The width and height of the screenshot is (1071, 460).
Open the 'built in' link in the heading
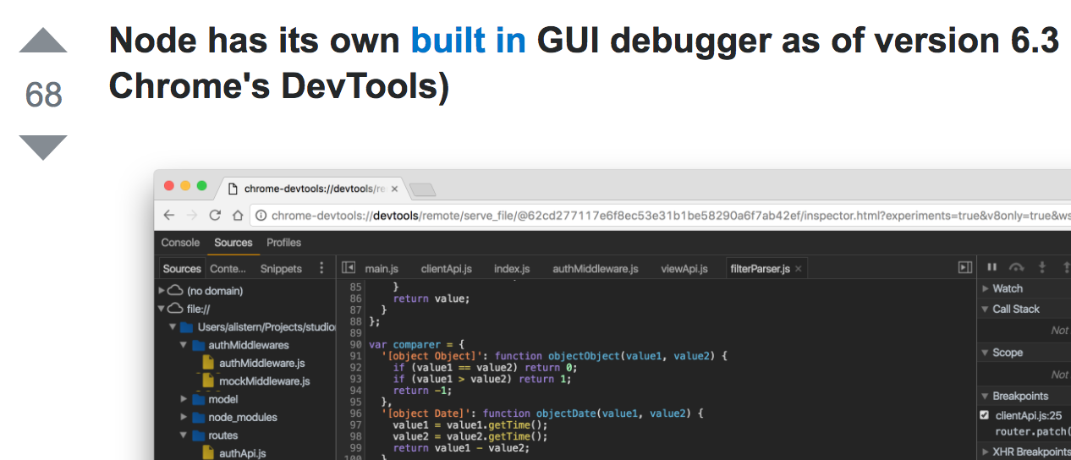[468, 40]
